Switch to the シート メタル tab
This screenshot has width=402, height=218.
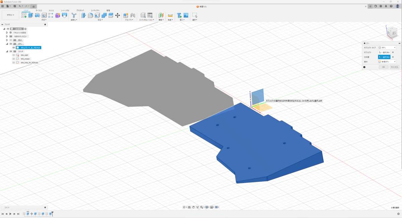tap(65, 11)
